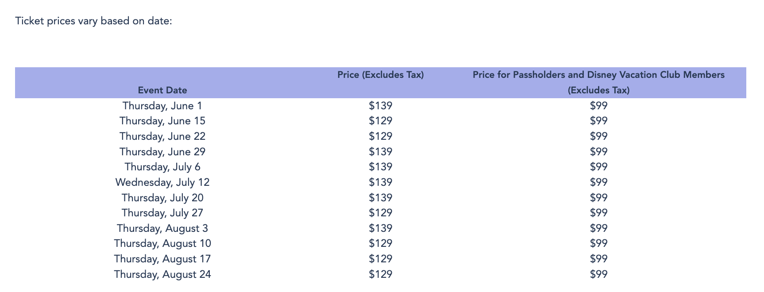The width and height of the screenshot is (764, 292).
Task: Select the Thursday, August 24 date cell
Action: point(162,274)
